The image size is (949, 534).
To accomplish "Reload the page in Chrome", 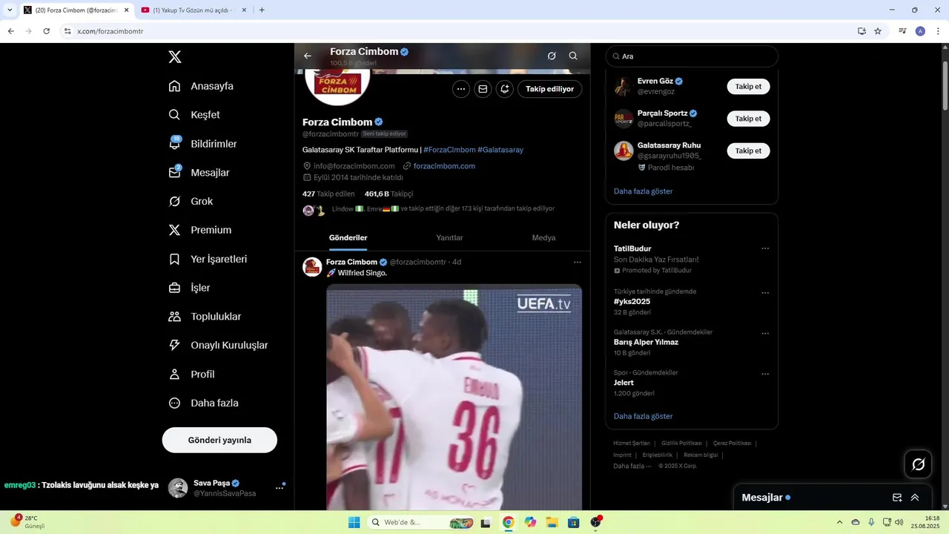I will (x=46, y=31).
